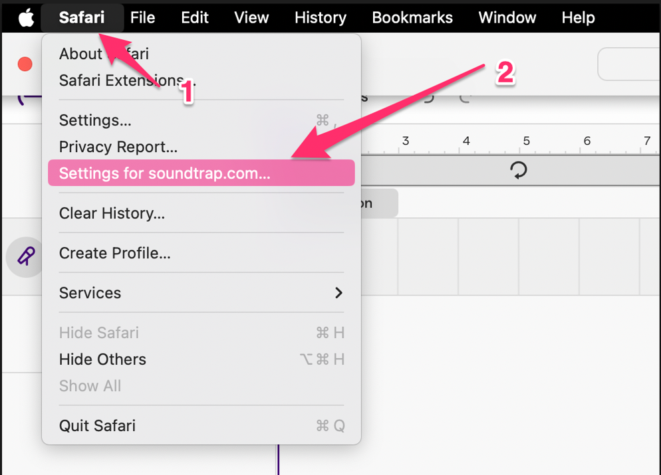Close window with red button
This screenshot has width=661, height=475.
click(25, 64)
